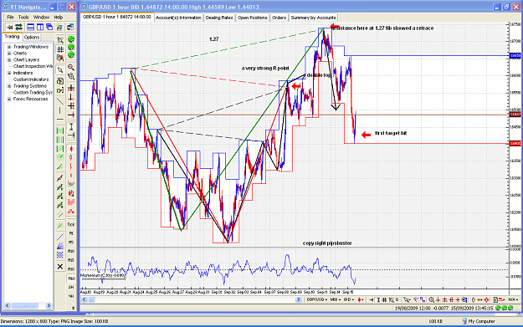
Task: Expand the Indicators tree node
Action: (9, 73)
